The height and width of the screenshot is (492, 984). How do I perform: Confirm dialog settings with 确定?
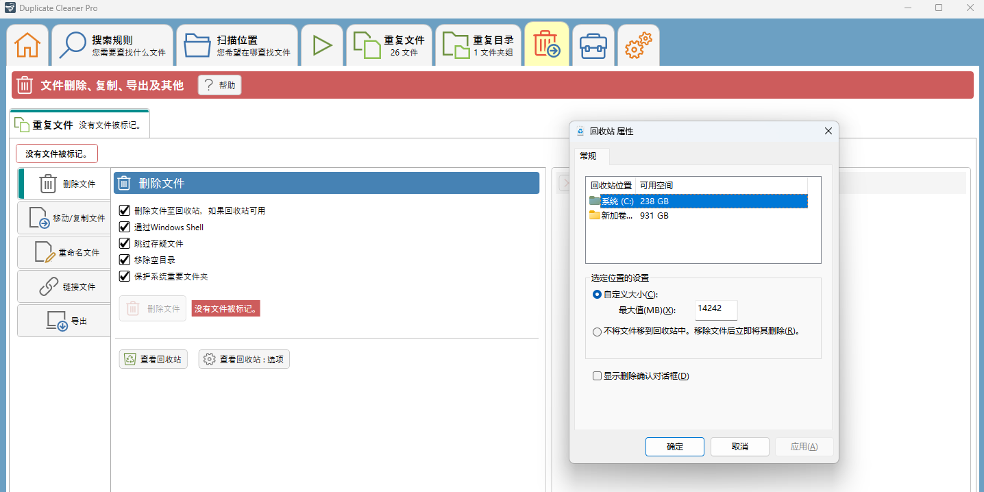(x=674, y=446)
